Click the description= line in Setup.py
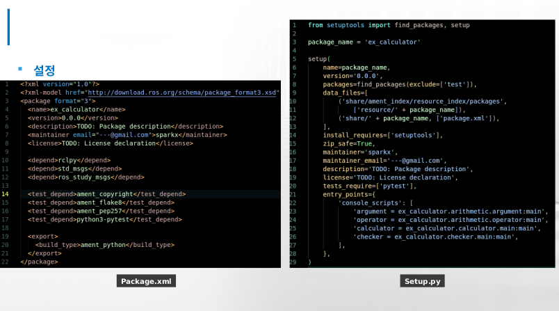 [398, 169]
